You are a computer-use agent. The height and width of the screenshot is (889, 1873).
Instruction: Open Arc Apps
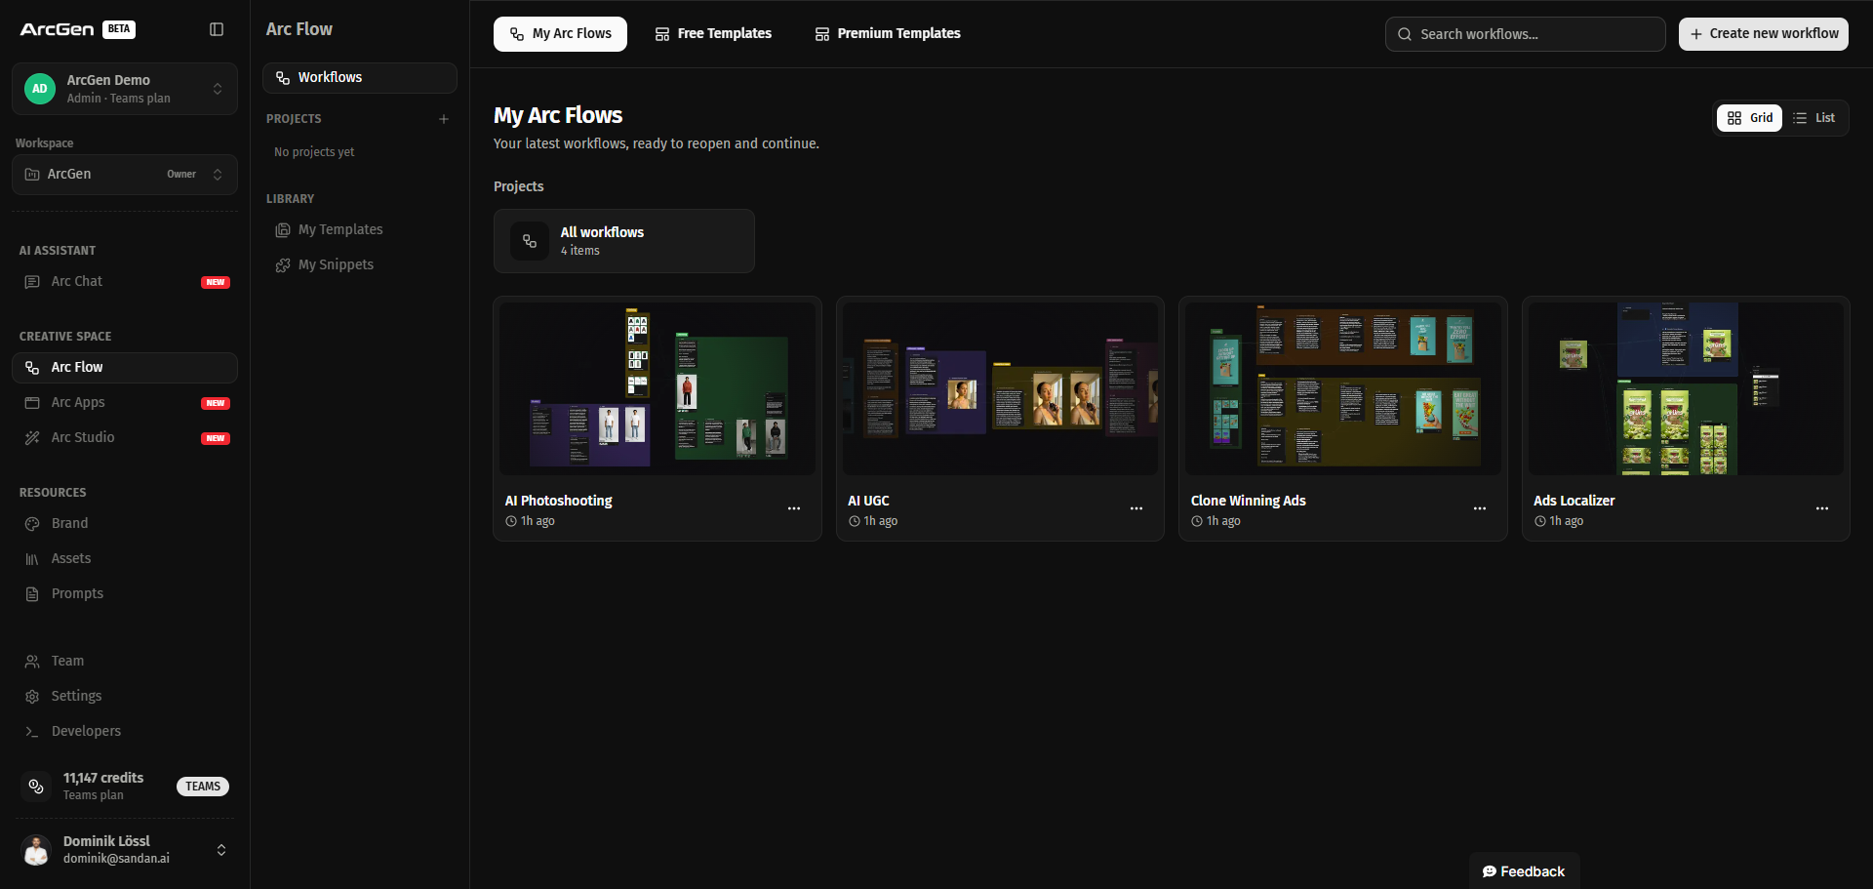[125, 402]
